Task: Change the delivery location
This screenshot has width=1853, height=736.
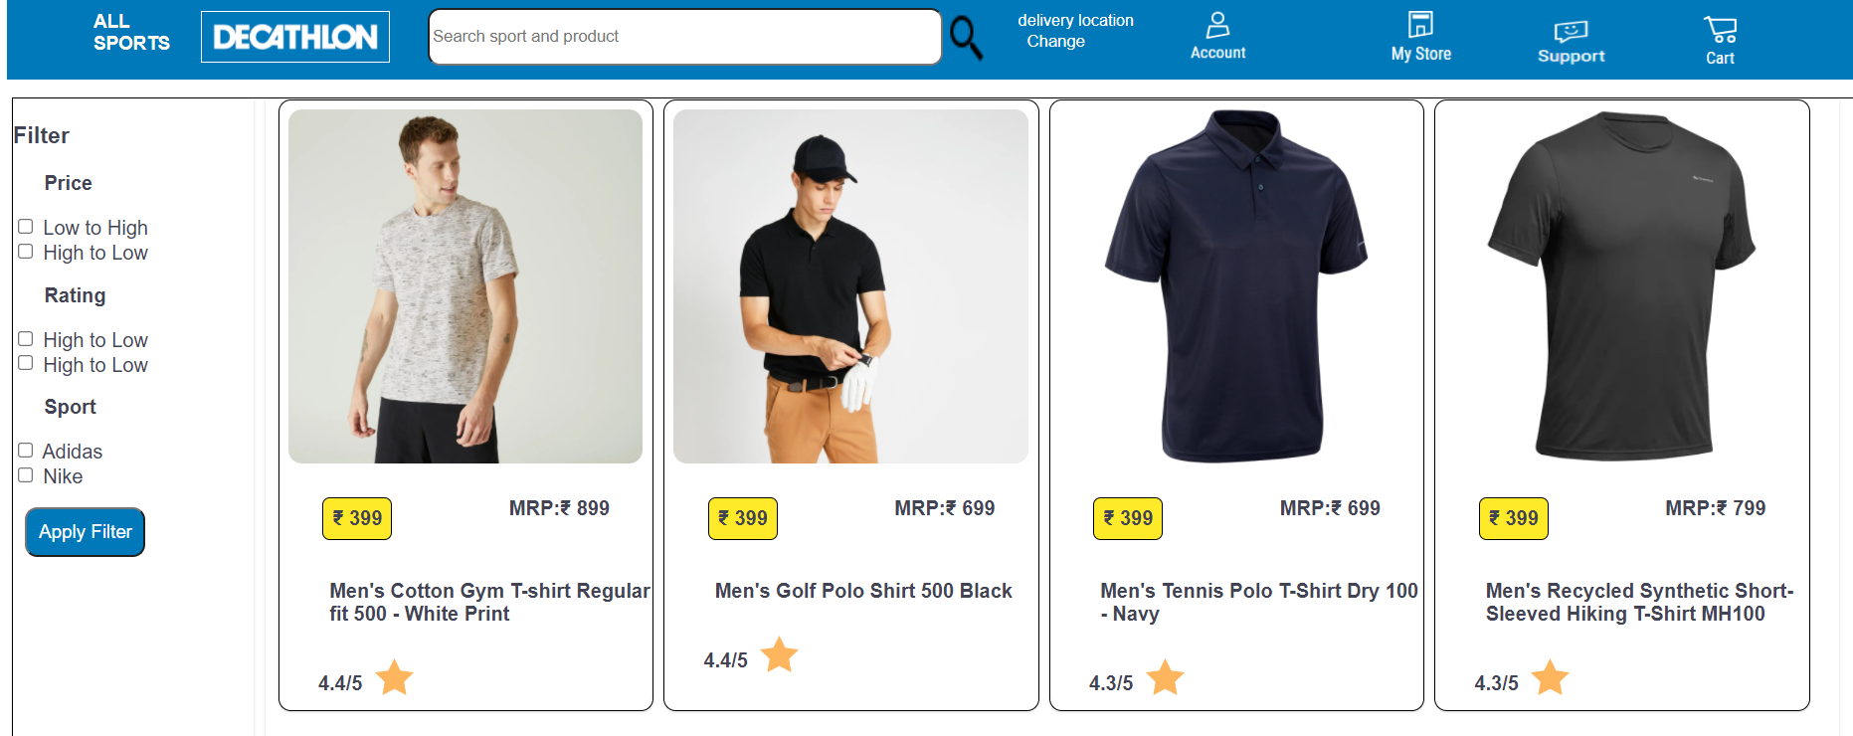Action: 1055,42
